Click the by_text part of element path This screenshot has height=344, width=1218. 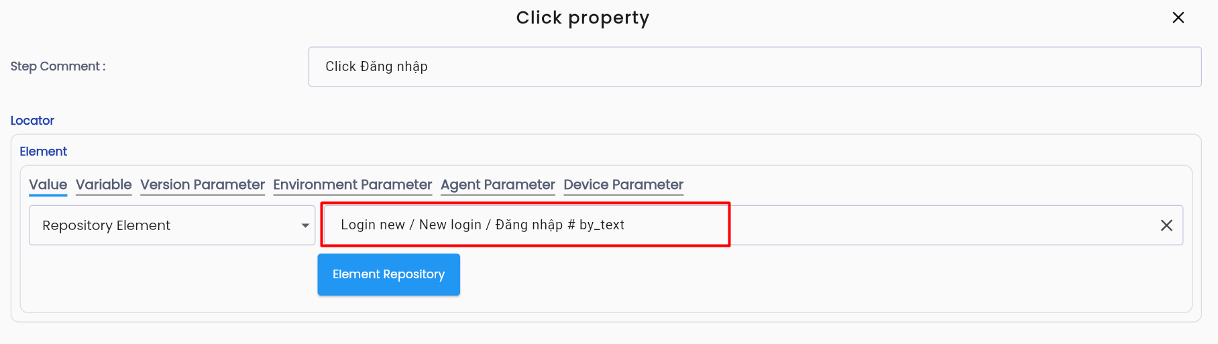[x=602, y=225]
